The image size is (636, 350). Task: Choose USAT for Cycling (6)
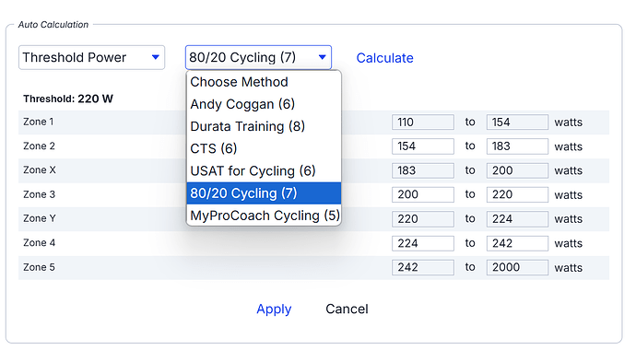(x=264, y=171)
